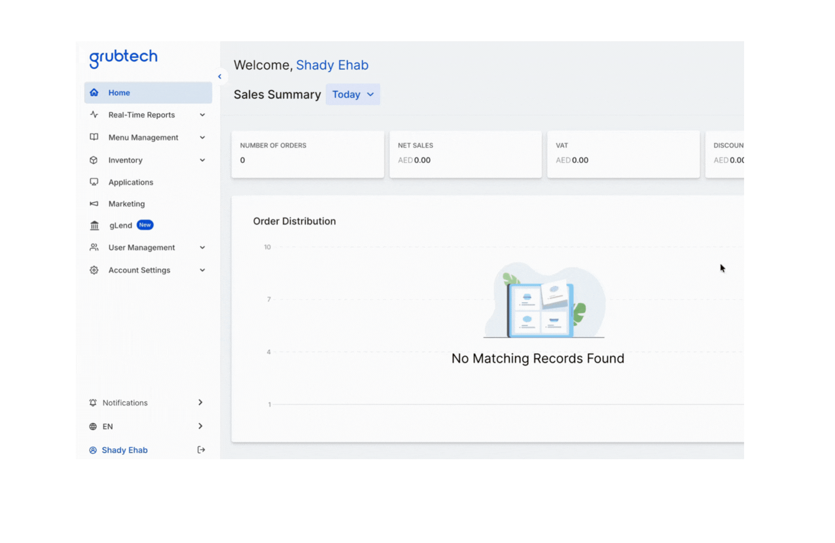Viewport: 835px width, 543px height.
Task: Click the Home house icon
Action: click(x=94, y=93)
